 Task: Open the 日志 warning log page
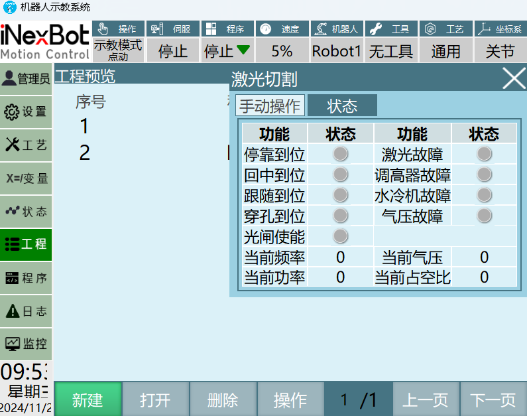(26, 311)
